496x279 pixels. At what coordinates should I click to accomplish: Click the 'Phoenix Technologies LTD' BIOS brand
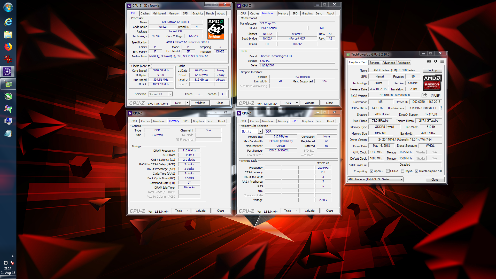coord(297,56)
